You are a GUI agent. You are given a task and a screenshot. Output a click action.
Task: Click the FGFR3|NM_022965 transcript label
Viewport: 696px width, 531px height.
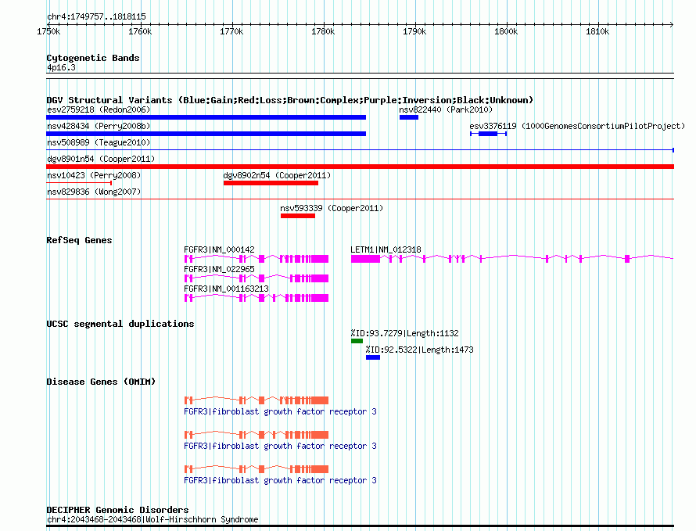pos(219,269)
